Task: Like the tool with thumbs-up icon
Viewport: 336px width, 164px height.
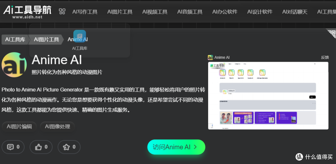Action: click(41, 147)
